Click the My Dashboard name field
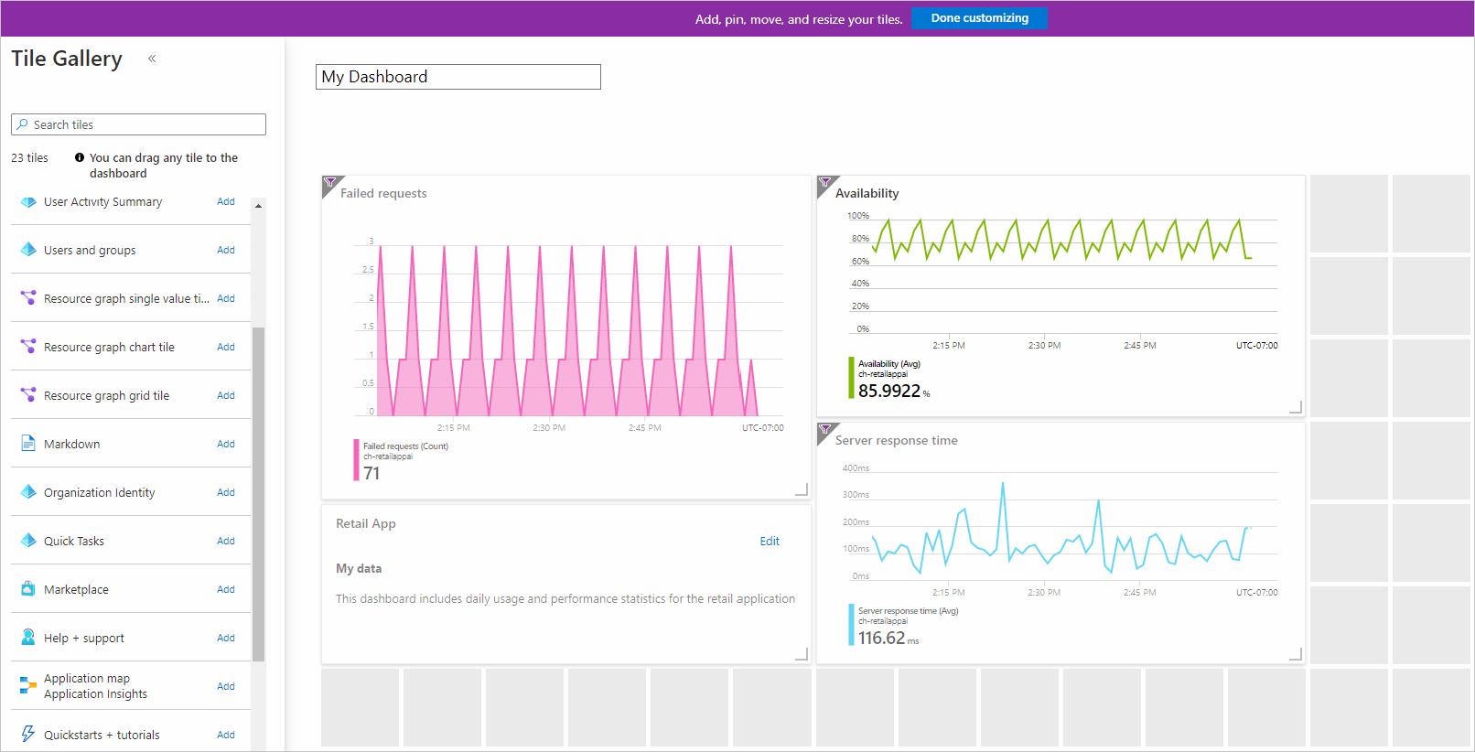Viewport: 1475px width, 752px height. [458, 77]
